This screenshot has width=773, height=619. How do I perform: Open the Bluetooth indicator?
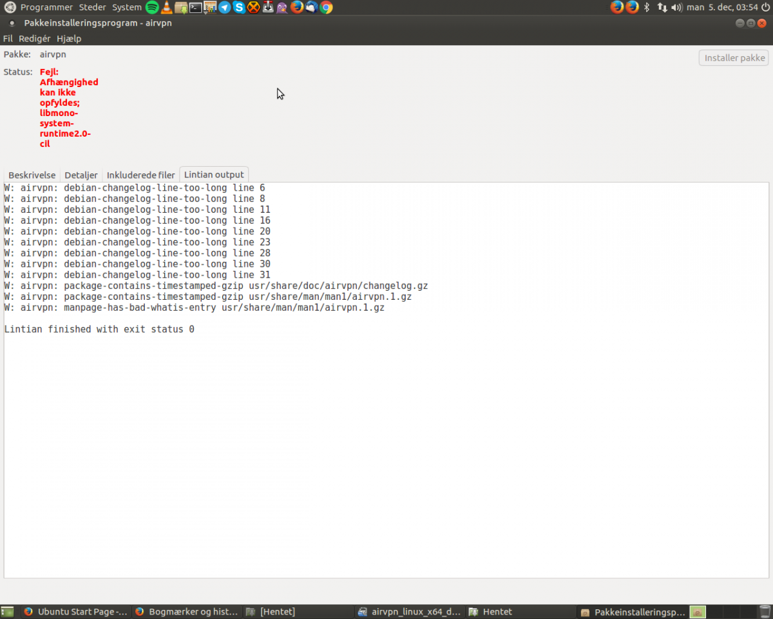click(x=647, y=7)
